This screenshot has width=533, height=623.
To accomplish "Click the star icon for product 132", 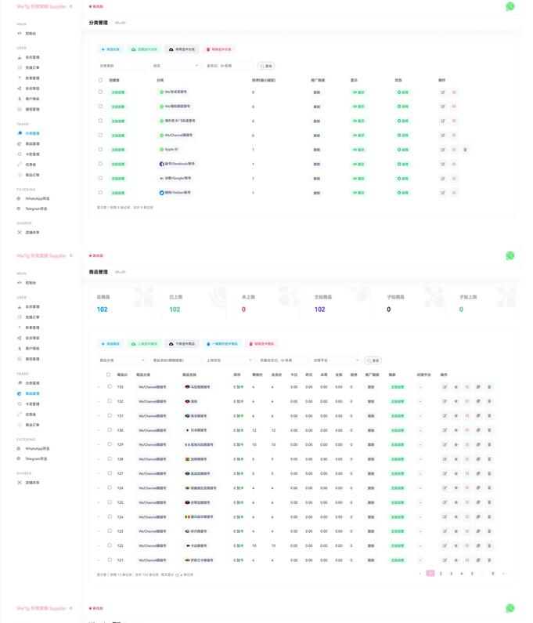I will [456, 401].
